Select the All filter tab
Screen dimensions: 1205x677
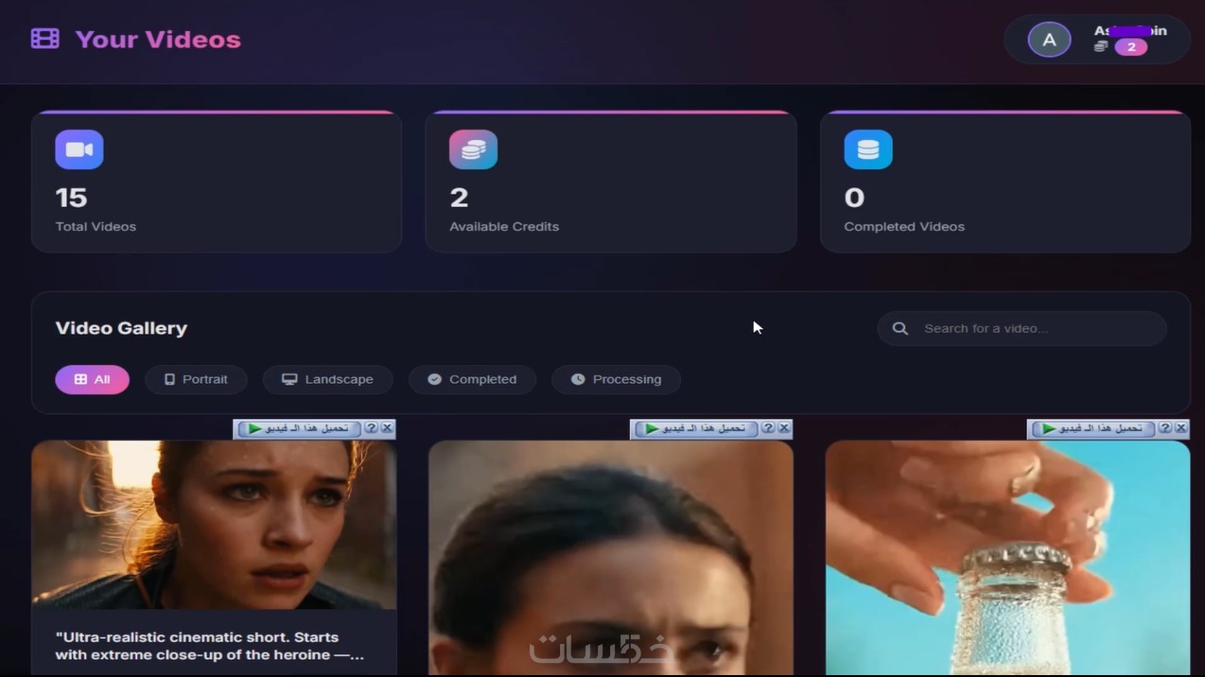pos(93,379)
